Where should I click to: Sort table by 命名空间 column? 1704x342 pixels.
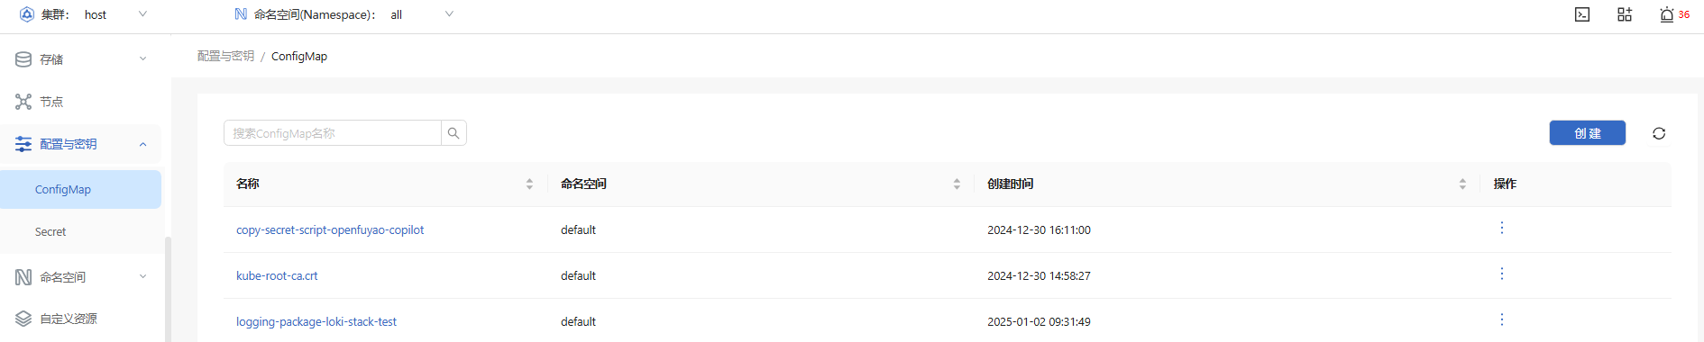click(957, 184)
